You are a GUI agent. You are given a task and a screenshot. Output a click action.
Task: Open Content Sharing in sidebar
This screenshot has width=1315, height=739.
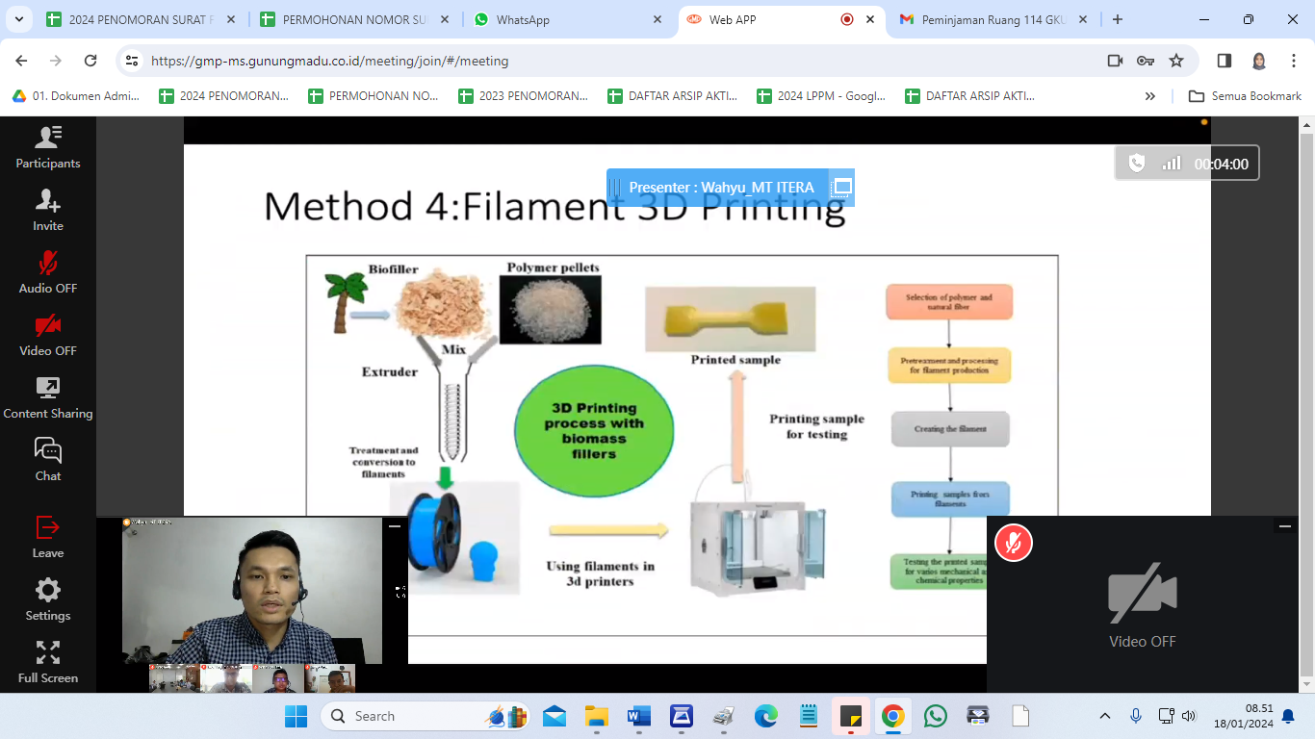pos(47,397)
